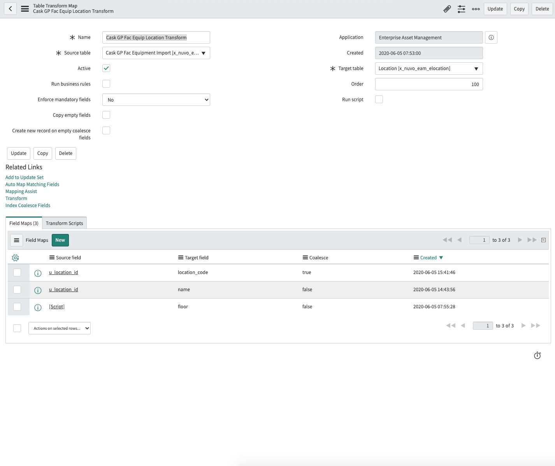Click the Add to Update Set link

[x=25, y=178]
